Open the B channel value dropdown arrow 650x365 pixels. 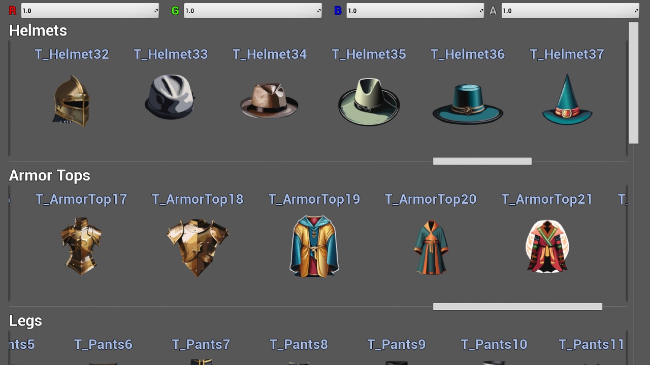pos(481,11)
